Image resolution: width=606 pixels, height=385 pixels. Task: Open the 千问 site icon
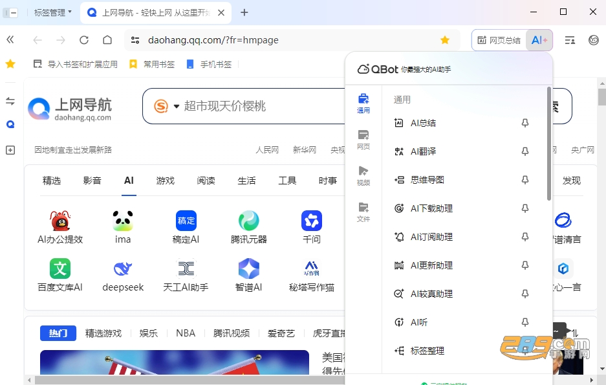click(x=312, y=221)
